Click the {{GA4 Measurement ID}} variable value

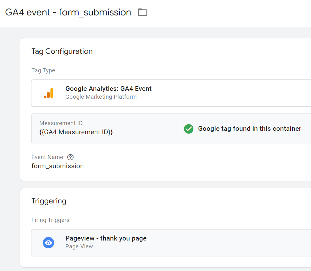[x=76, y=132]
